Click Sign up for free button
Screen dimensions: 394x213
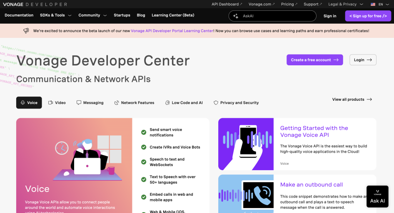[368, 16]
